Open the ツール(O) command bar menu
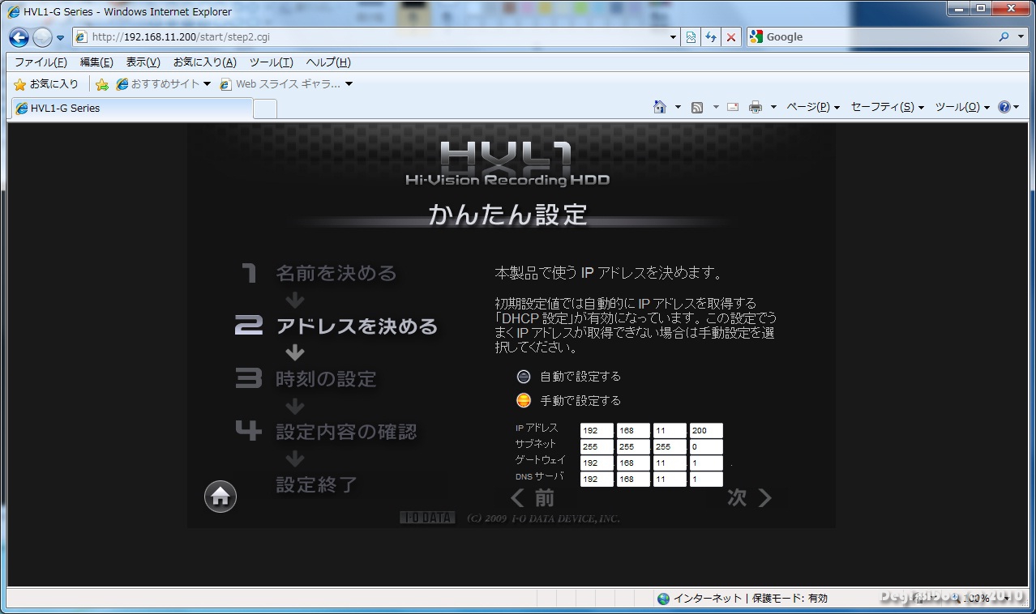This screenshot has width=1036, height=614. (x=962, y=107)
